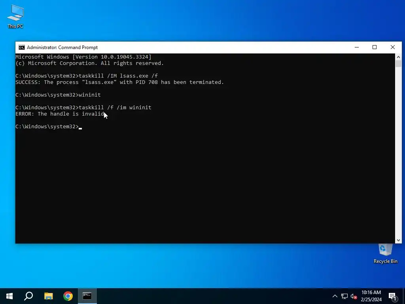
Task: Show hidden system tray icons
Action: coord(335,296)
